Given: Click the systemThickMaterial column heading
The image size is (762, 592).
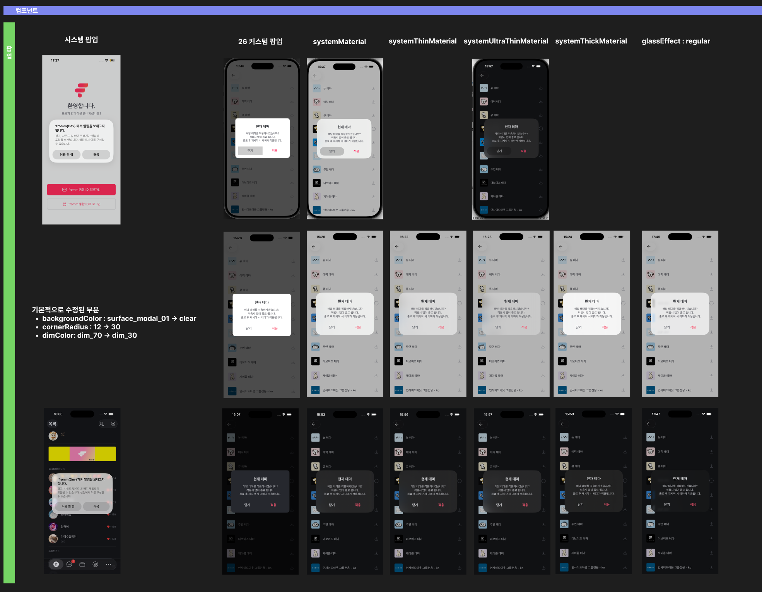Looking at the screenshot, I should tap(591, 41).
